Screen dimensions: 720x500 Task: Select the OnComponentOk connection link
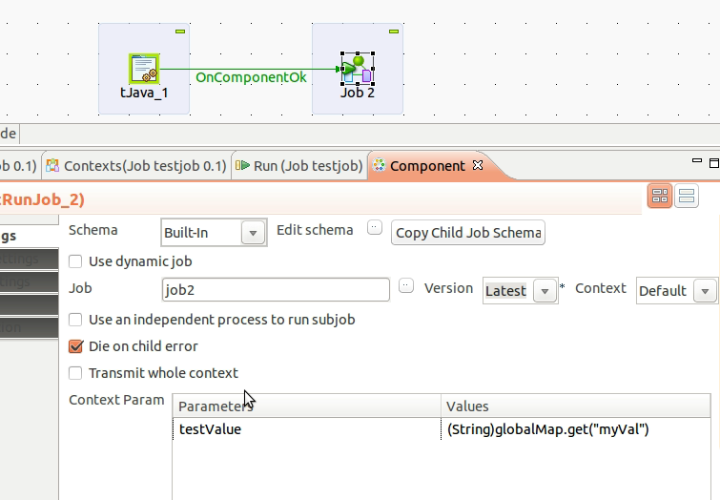251,77
